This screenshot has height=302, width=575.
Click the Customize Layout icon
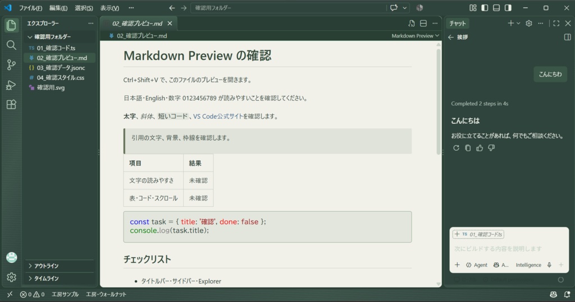coord(473,8)
